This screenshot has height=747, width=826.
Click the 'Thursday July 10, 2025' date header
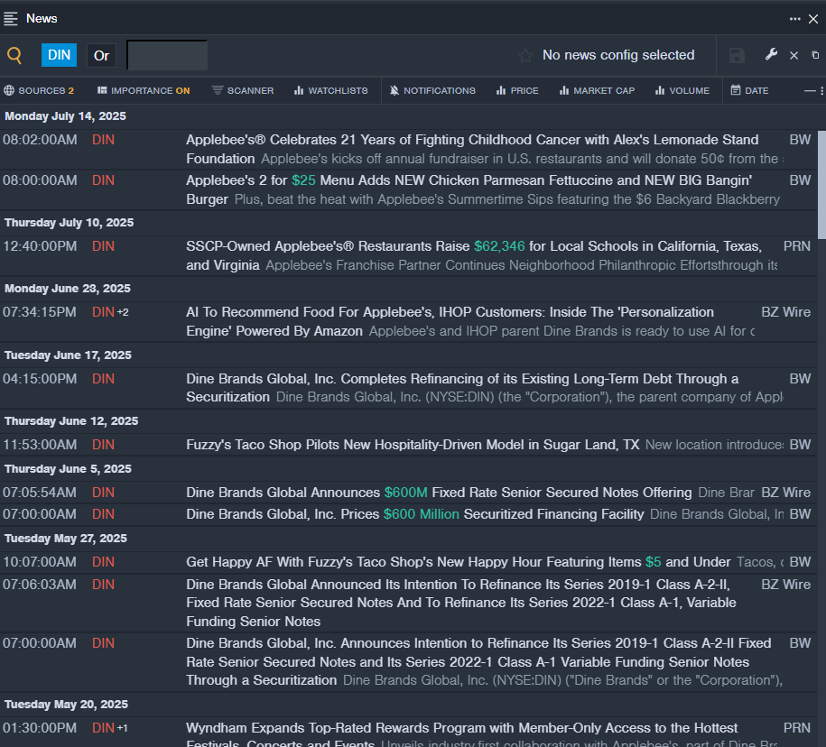click(69, 223)
